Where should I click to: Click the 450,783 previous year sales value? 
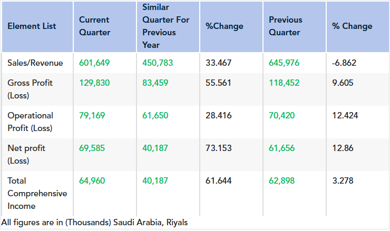pyautogui.click(x=158, y=63)
